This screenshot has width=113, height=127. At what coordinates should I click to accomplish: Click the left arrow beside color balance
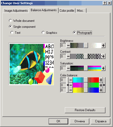coord(67,85)
